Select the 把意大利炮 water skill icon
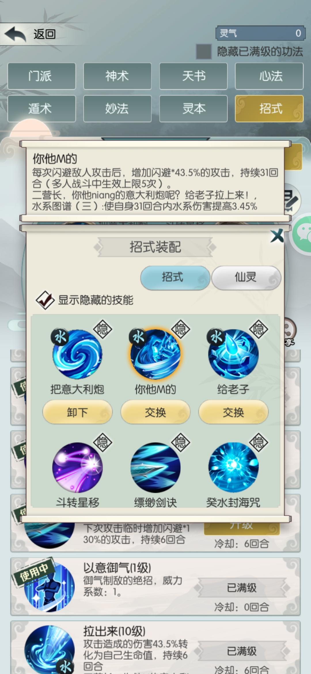Image resolution: width=311 pixels, height=674 pixels. 77,354
